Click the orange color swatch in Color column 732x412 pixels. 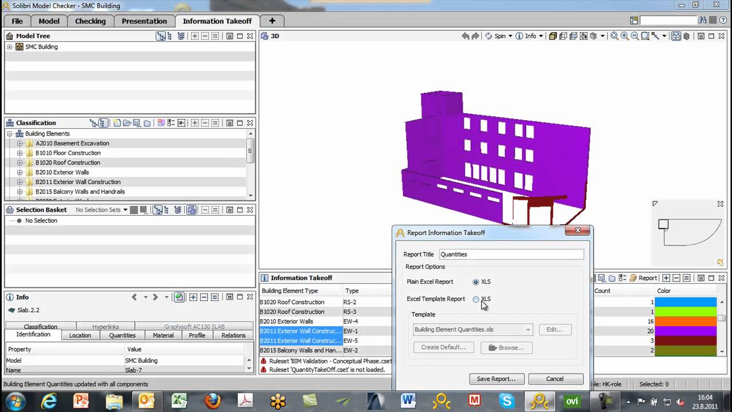685,322
